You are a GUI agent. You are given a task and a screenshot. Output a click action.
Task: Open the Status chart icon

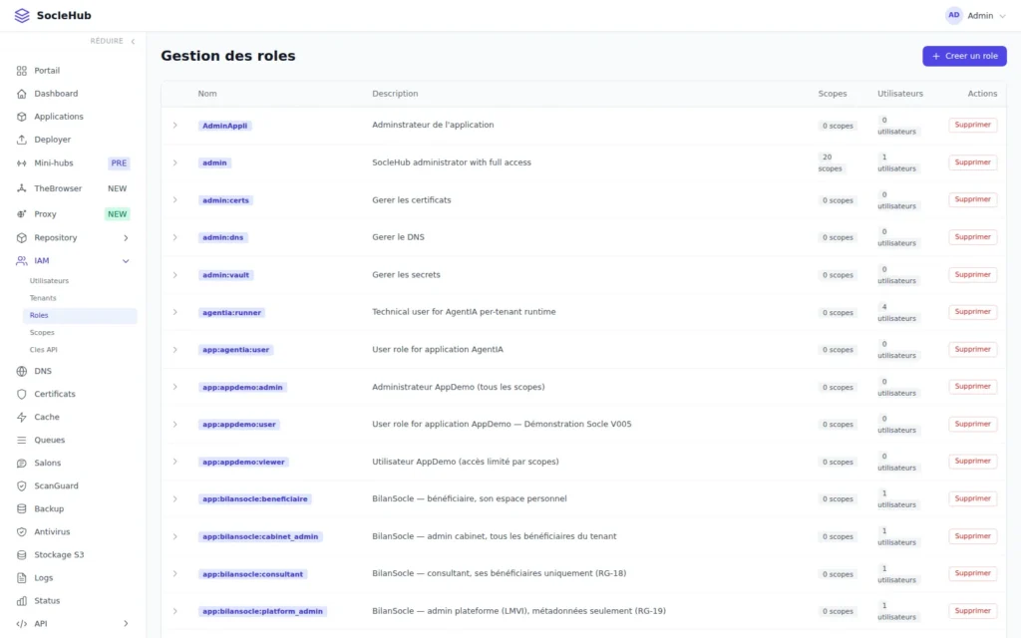pos(22,601)
